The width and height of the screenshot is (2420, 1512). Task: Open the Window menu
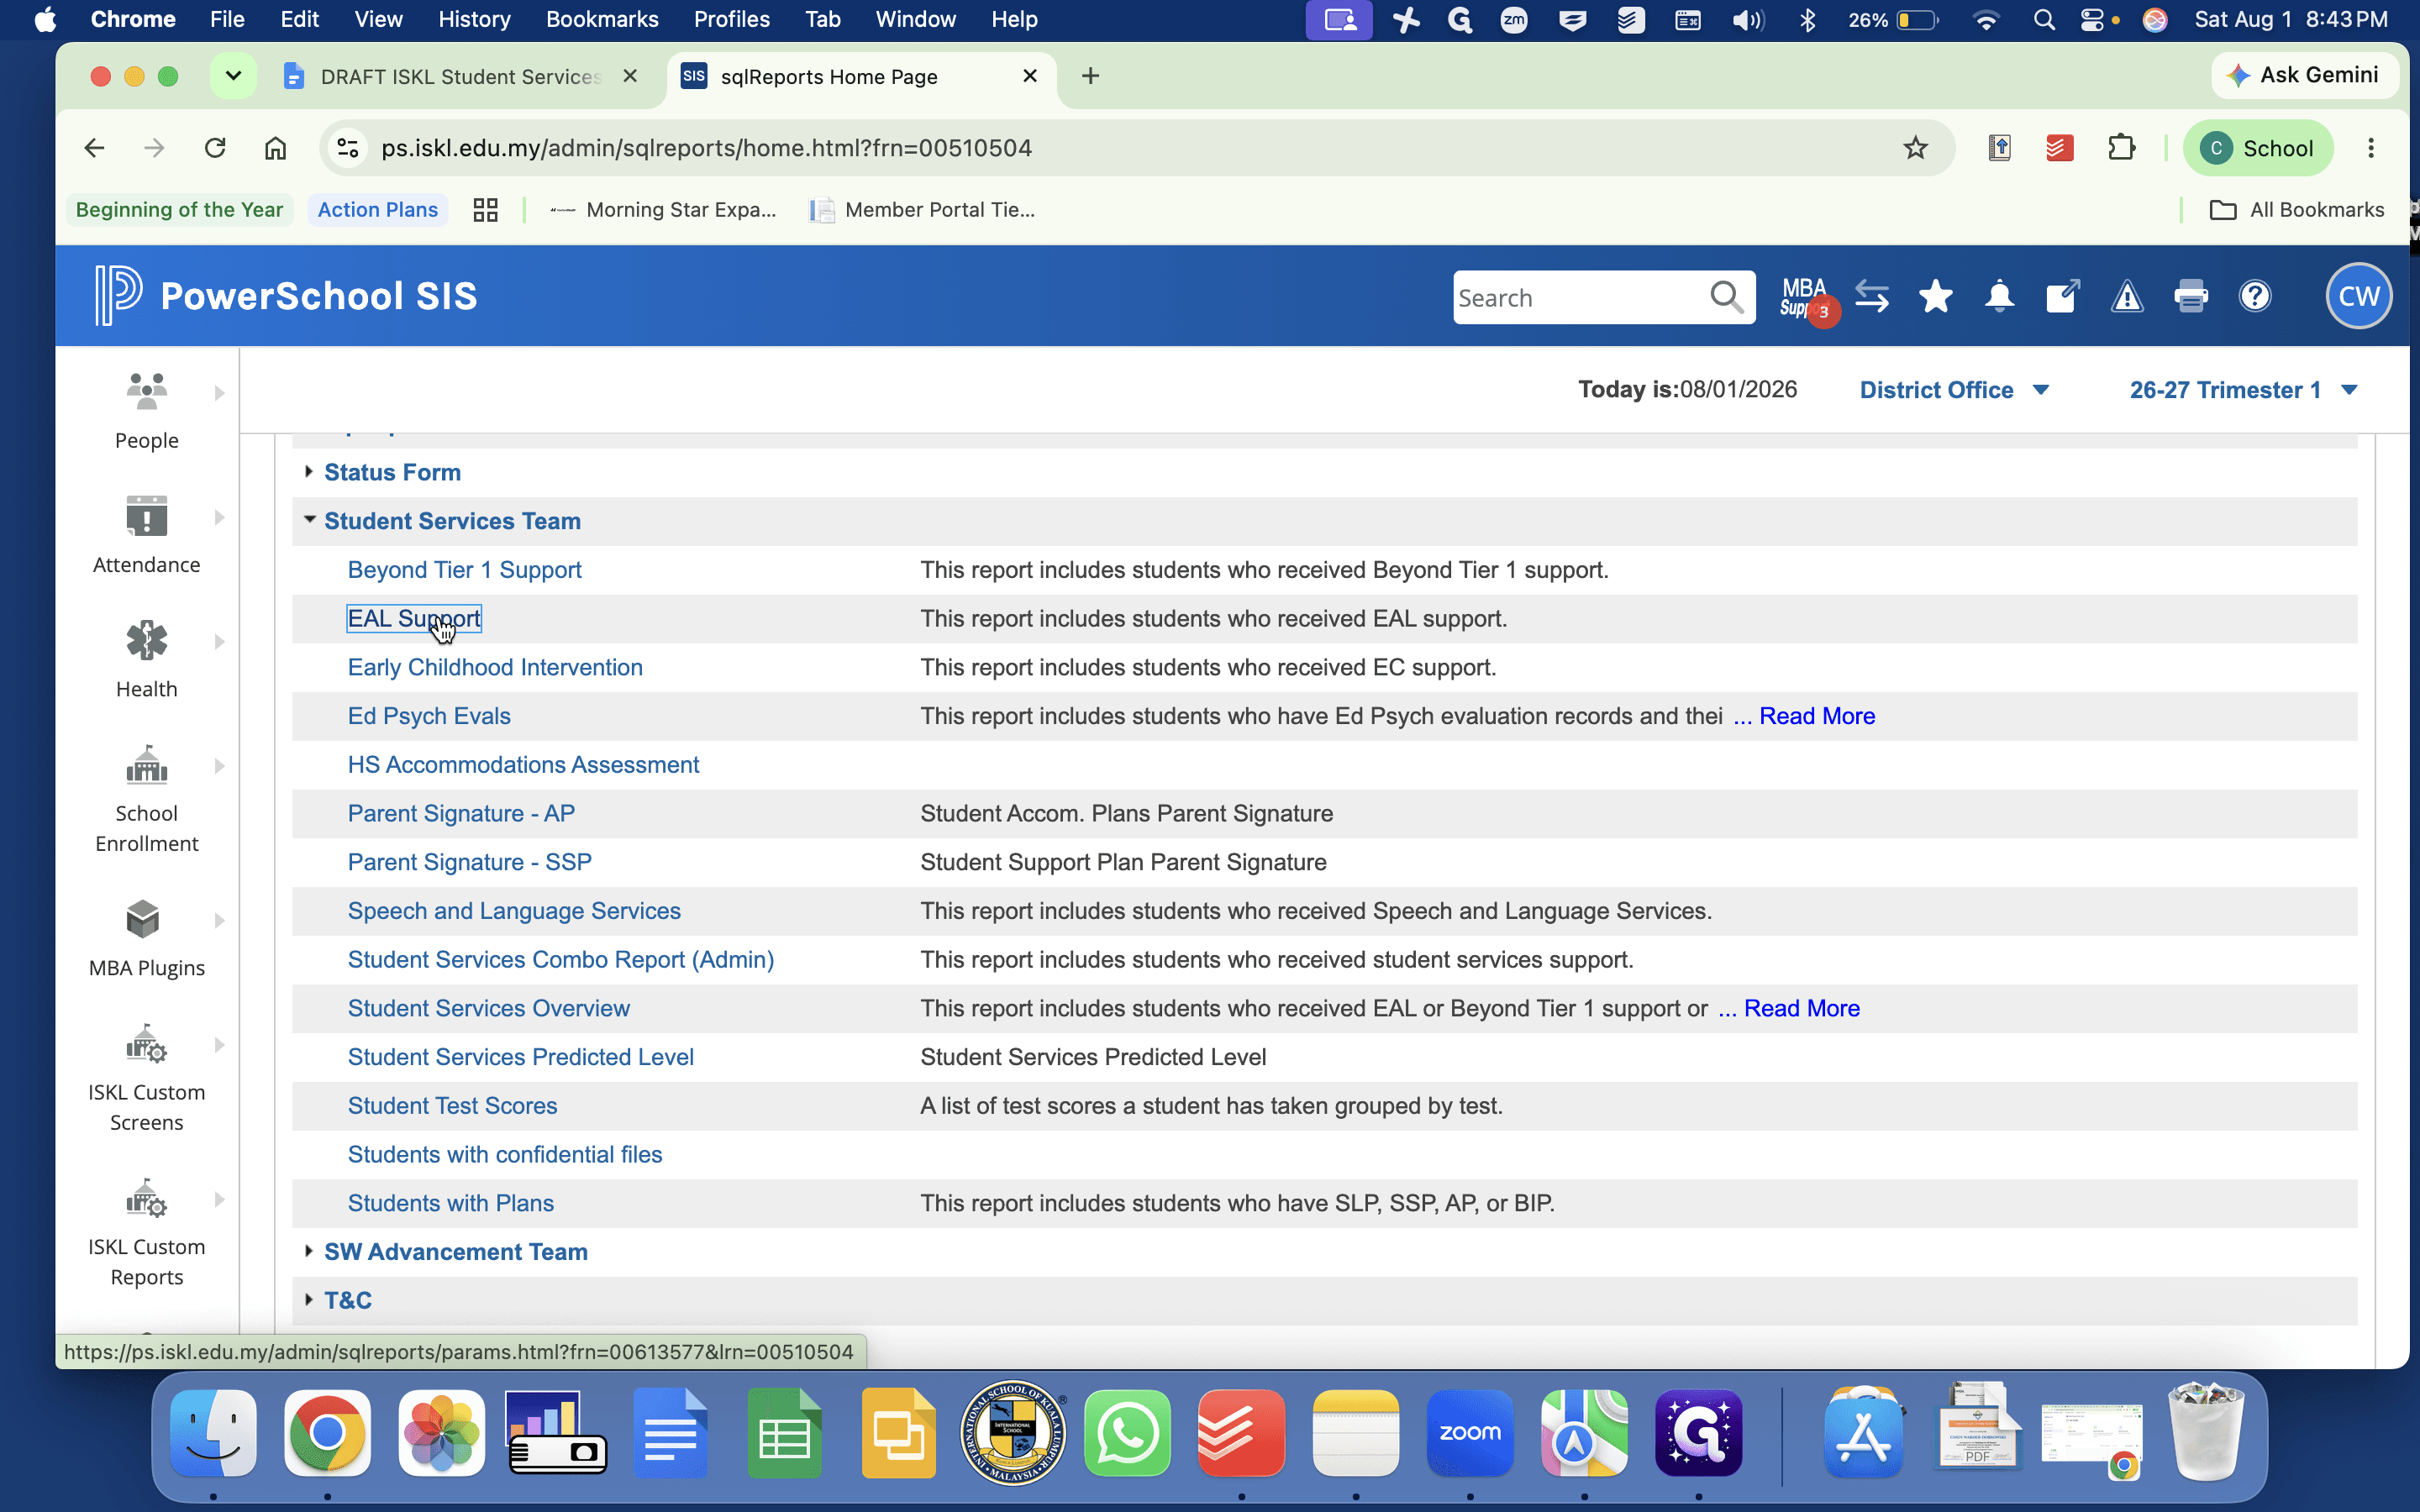pos(915,19)
